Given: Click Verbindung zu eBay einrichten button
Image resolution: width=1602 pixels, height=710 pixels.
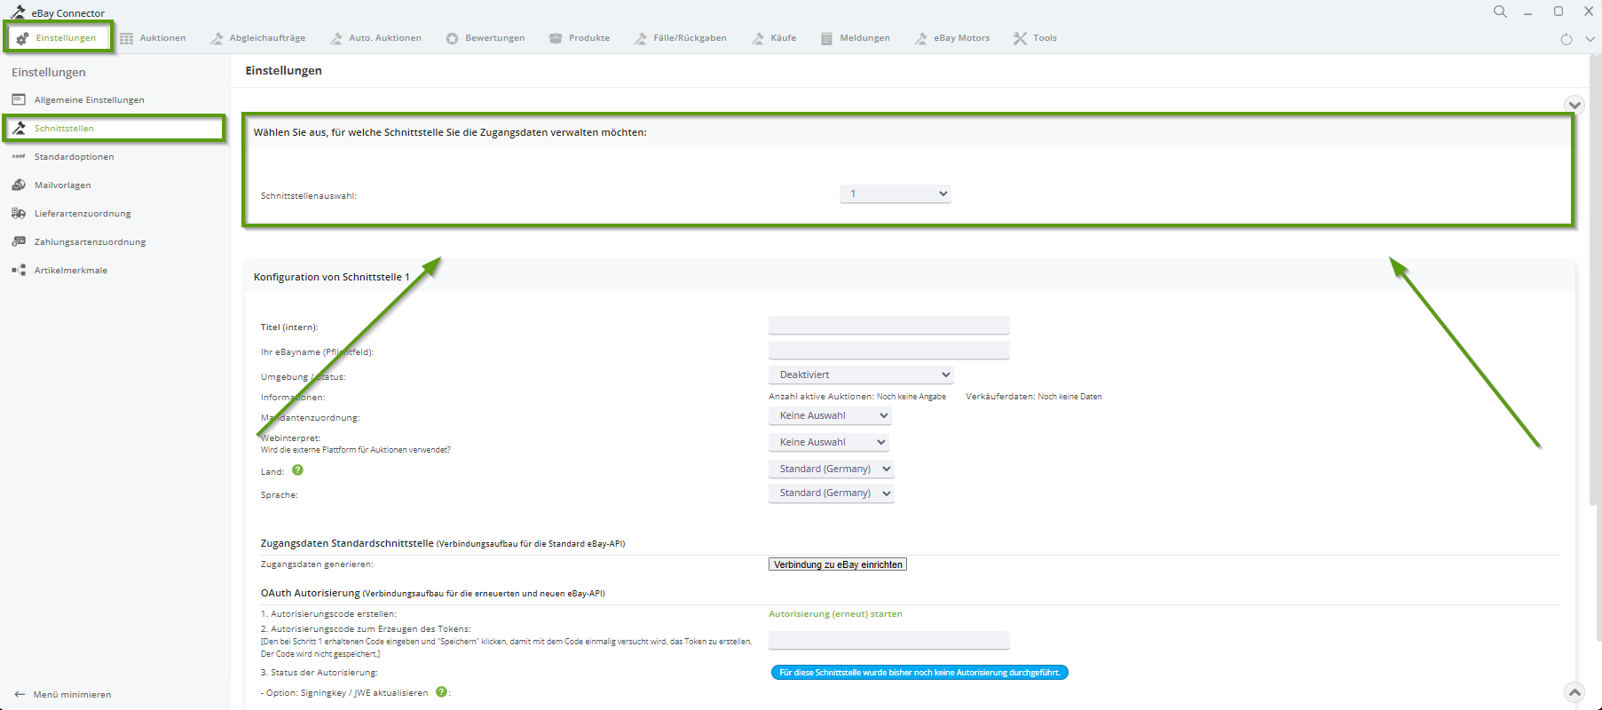Looking at the screenshot, I should coord(838,564).
